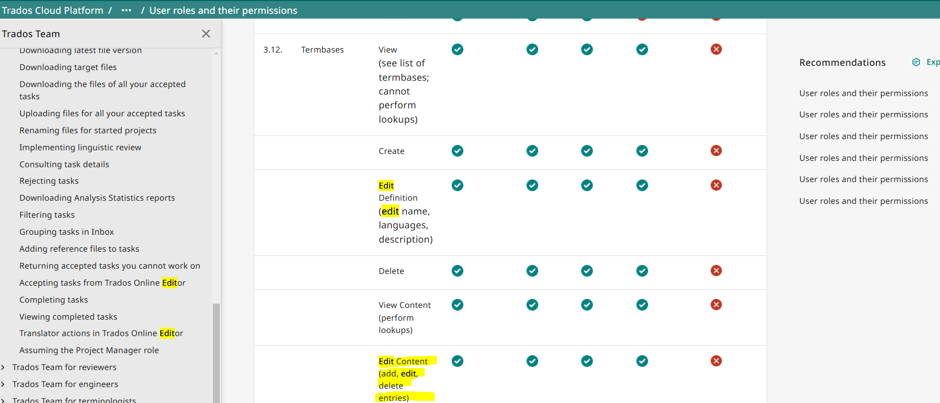This screenshot has width=940, height=403.
Task: Open Grouping tasks in Inbox
Action: click(66, 232)
